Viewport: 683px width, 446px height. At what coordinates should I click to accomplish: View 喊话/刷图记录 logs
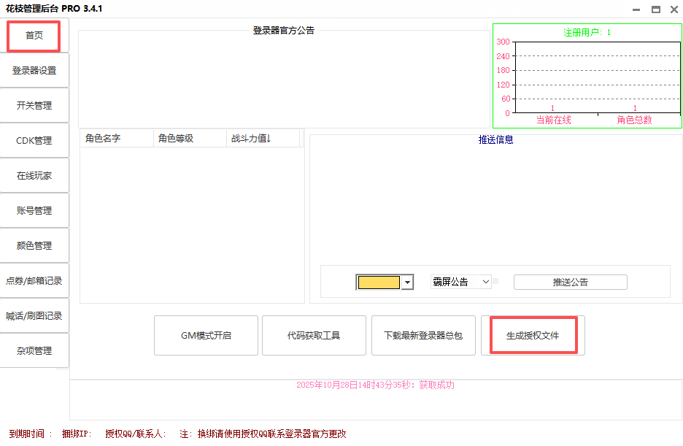pyautogui.click(x=34, y=316)
